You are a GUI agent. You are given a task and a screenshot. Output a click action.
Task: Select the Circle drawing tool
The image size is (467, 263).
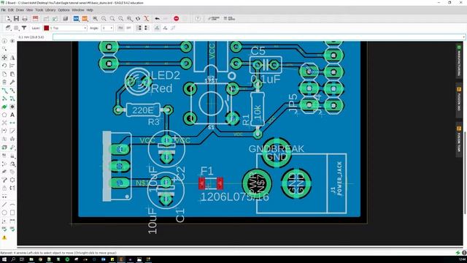coord(4,213)
